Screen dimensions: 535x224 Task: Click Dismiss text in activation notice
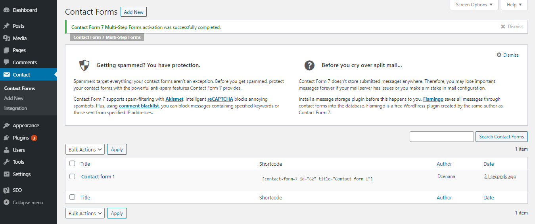516,27
